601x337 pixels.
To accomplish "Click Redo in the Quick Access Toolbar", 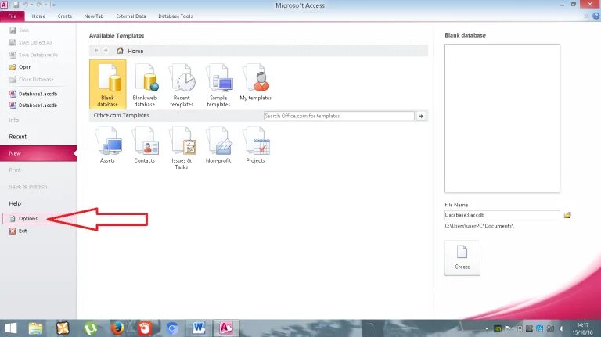I will (x=38, y=5).
